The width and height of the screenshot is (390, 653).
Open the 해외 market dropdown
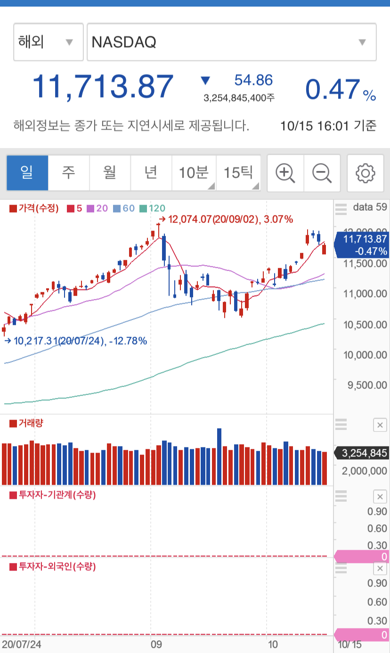click(x=49, y=42)
